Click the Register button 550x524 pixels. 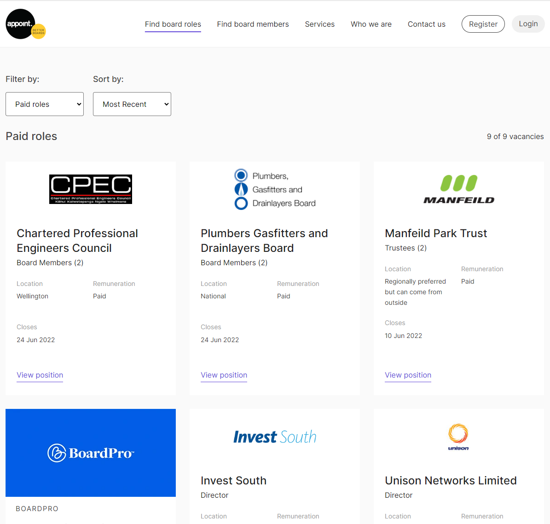(x=483, y=24)
